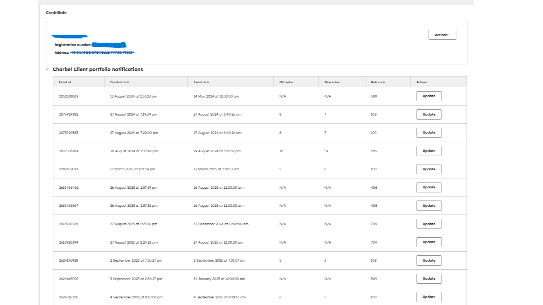
Task: Collapse Charbel Client portfolio notifications section
Action: tap(47, 69)
